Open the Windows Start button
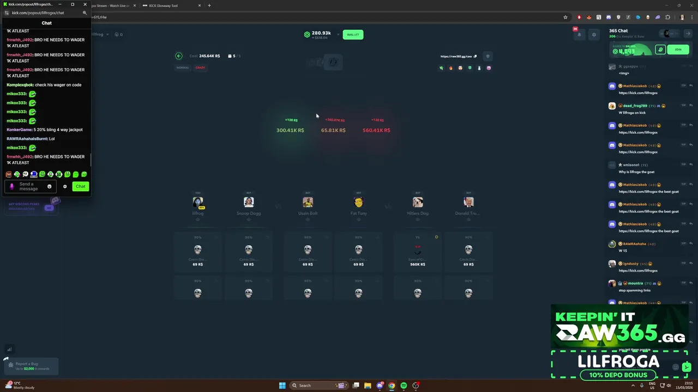The width and height of the screenshot is (698, 392). tap(282, 385)
